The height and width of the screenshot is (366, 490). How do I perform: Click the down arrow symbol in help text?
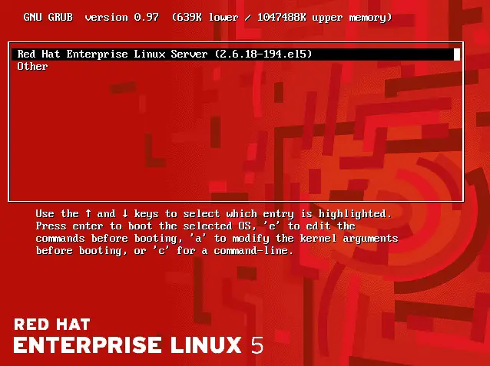click(x=125, y=213)
